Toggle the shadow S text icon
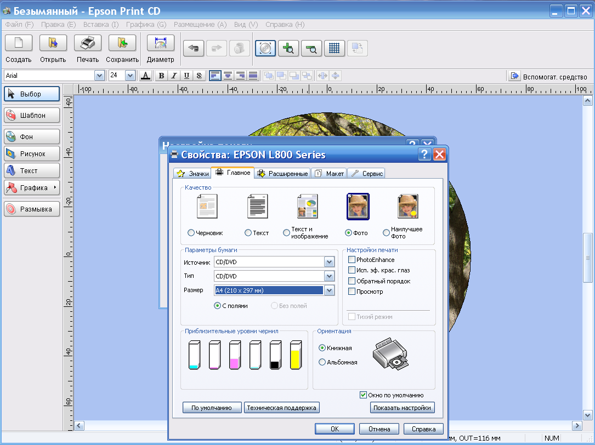 point(199,76)
